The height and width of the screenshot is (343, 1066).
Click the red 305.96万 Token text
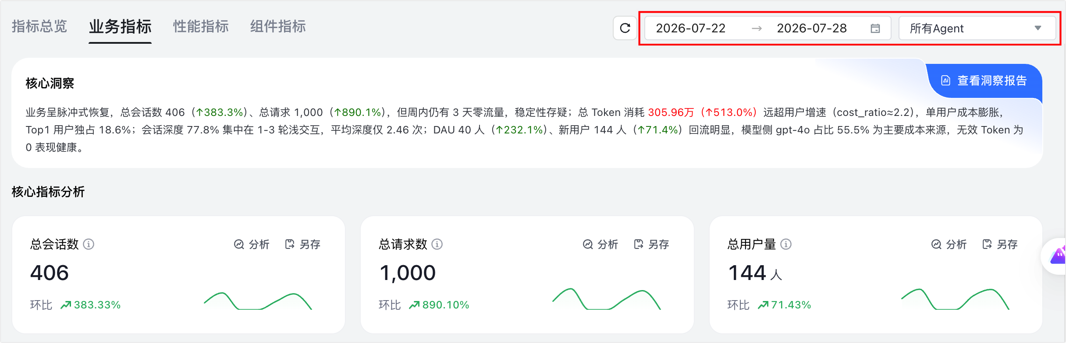click(x=671, y=112)
